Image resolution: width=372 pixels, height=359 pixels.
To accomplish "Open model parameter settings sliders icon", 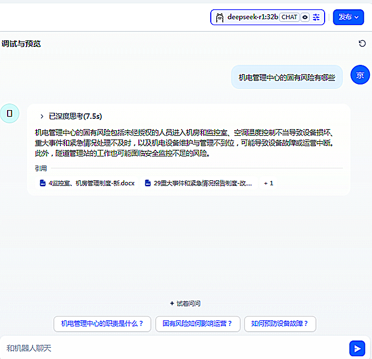I will (x=316, y=17).
